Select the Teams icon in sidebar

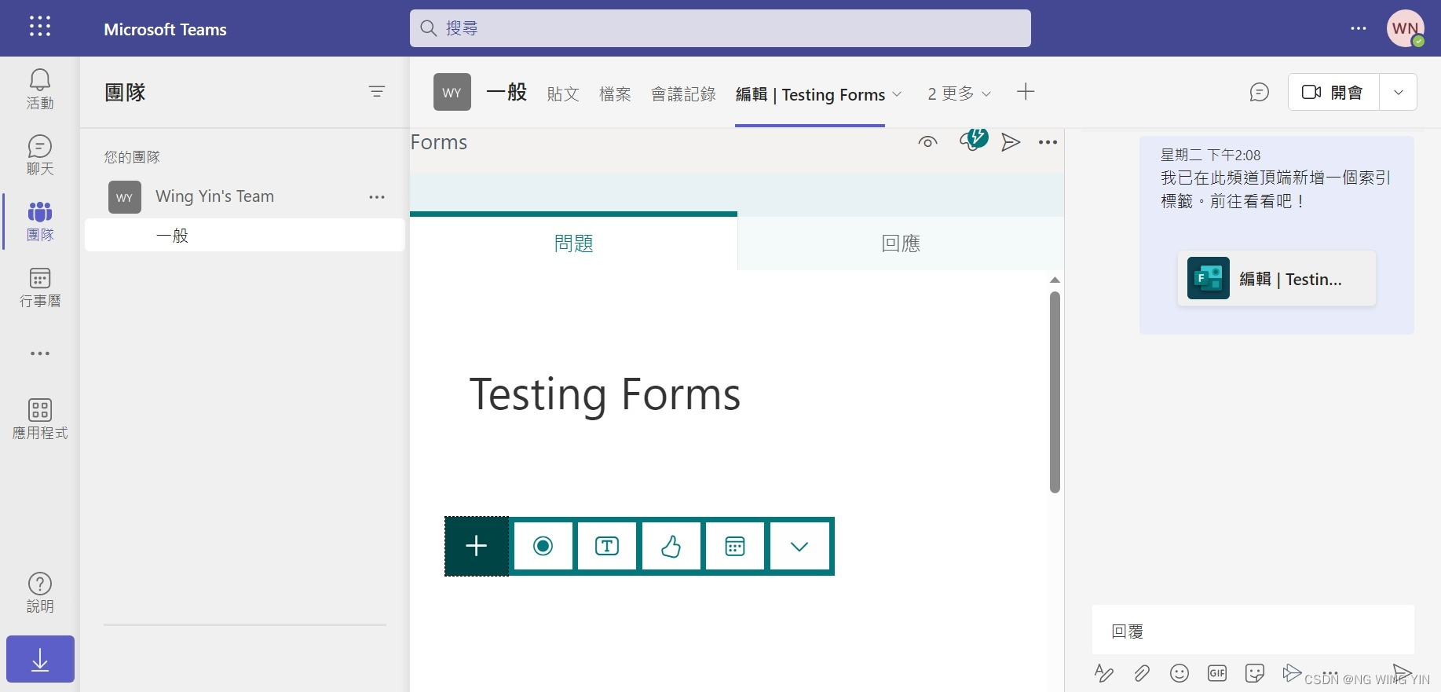coord(40,222)
